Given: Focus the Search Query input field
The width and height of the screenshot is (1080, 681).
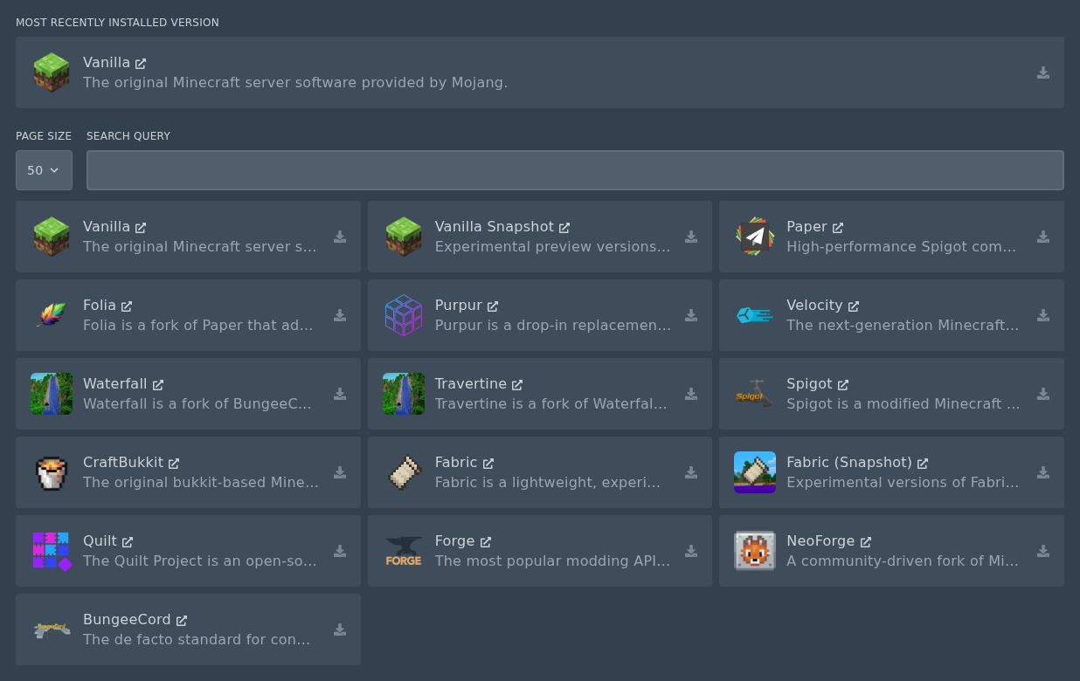Looking at the screenshot, I should [x=575, y=170].
